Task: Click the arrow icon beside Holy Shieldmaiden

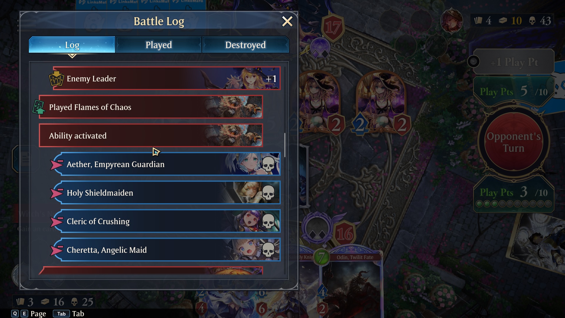Action: pyautogui.click(x=56, y=193)
